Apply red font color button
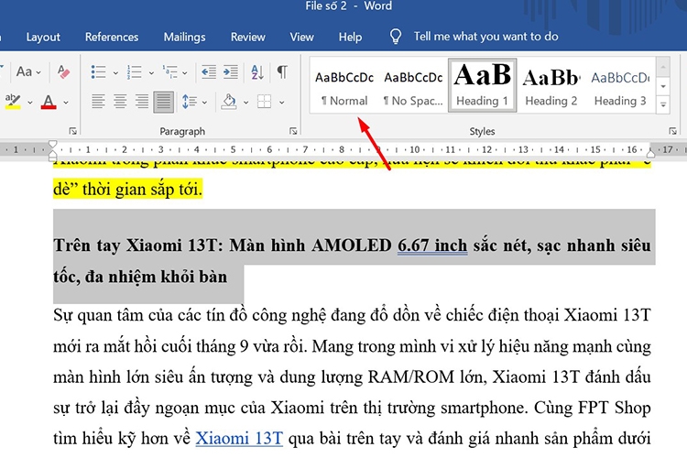Screen dimensions: 687x458 (x=49, y=102)
